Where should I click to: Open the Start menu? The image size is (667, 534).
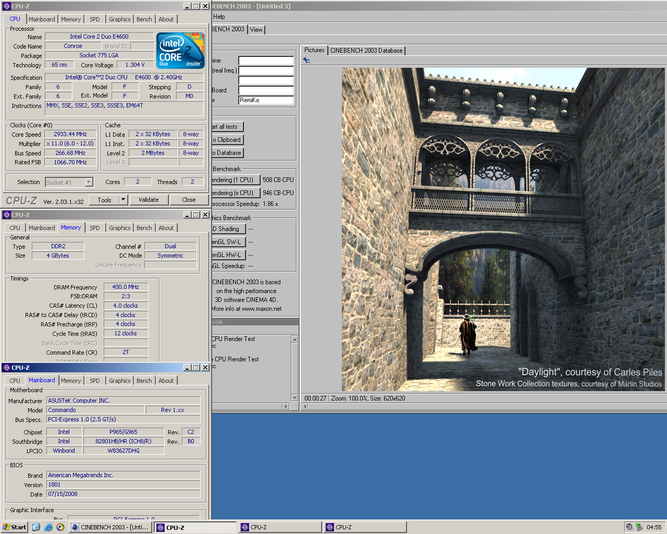pyautogui.click(x=15, y=527)
